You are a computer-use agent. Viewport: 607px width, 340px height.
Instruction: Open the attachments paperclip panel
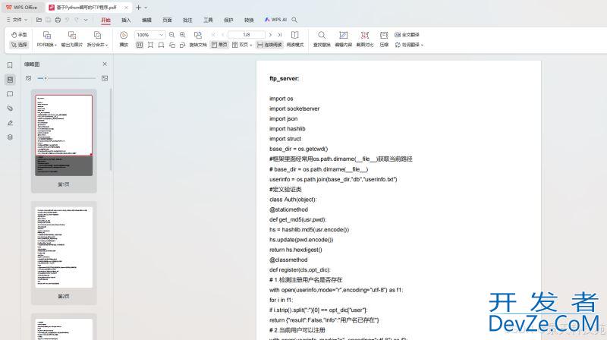coord(10,109)
